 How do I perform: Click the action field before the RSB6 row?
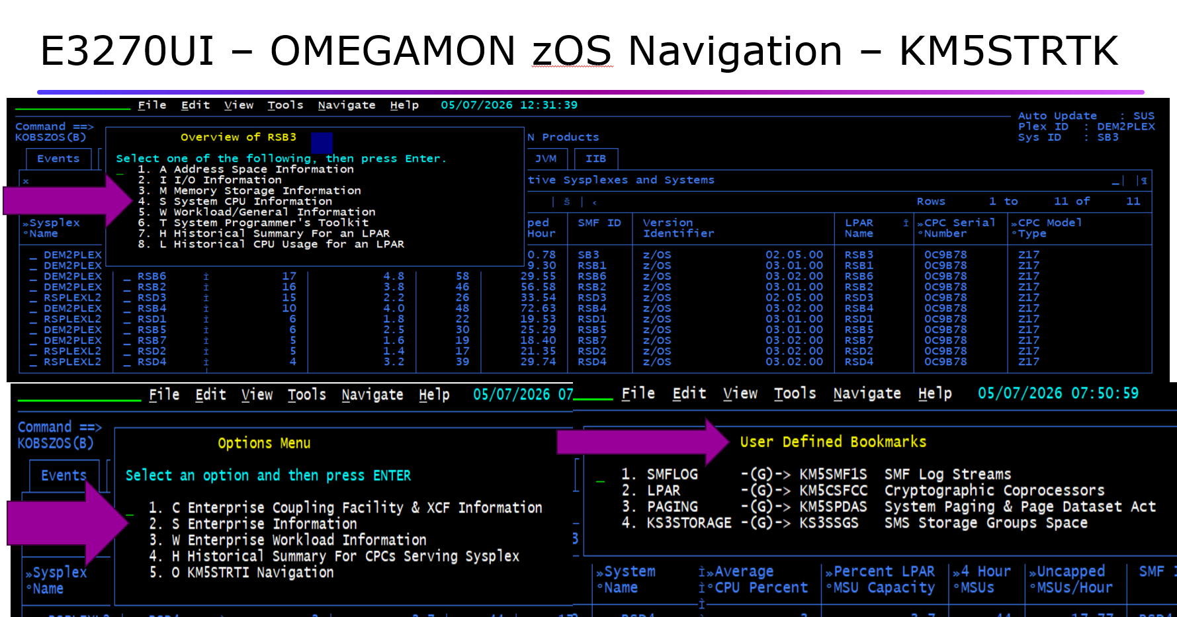pyautogui.click(x=127, y=278)
